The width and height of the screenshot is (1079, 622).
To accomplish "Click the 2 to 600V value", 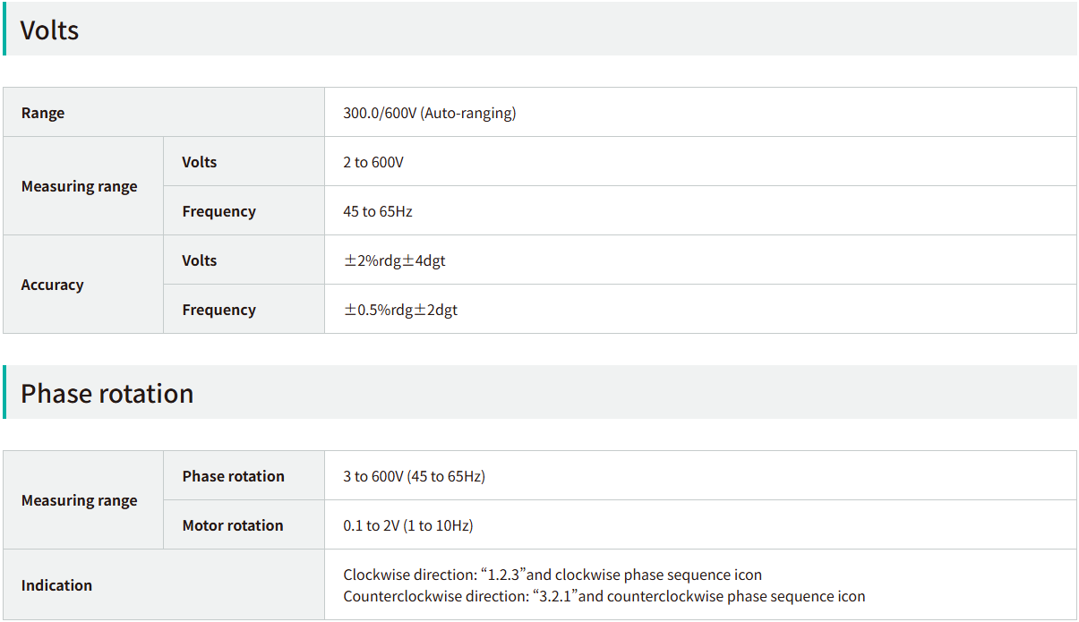I will (373, 162).
